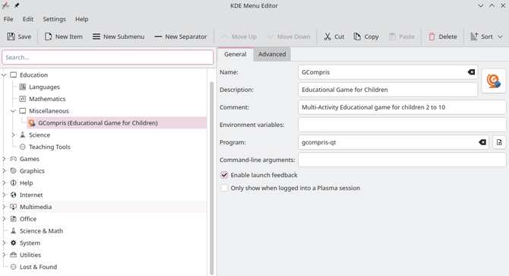Open the Help menu
This screenshot has width=509, height=276.
coord(82,19)
